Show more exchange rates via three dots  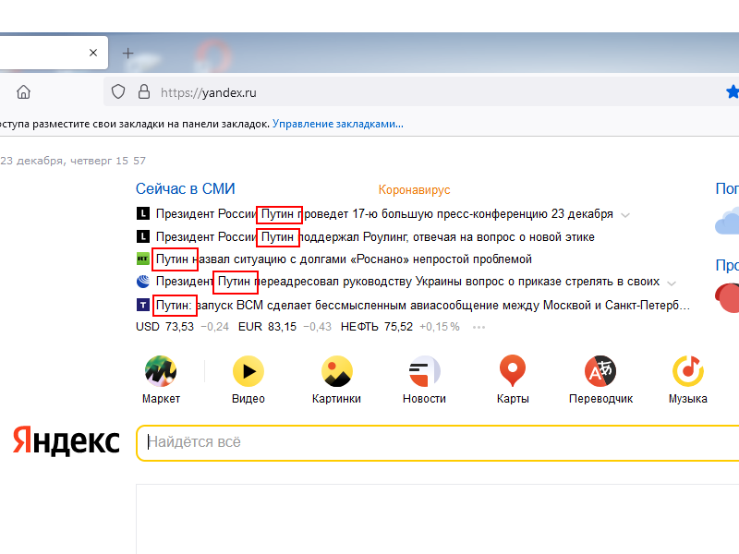(x=479, y=327)
